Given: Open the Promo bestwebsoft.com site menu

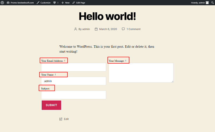Looking at the screenshot, I should [20, 3].
